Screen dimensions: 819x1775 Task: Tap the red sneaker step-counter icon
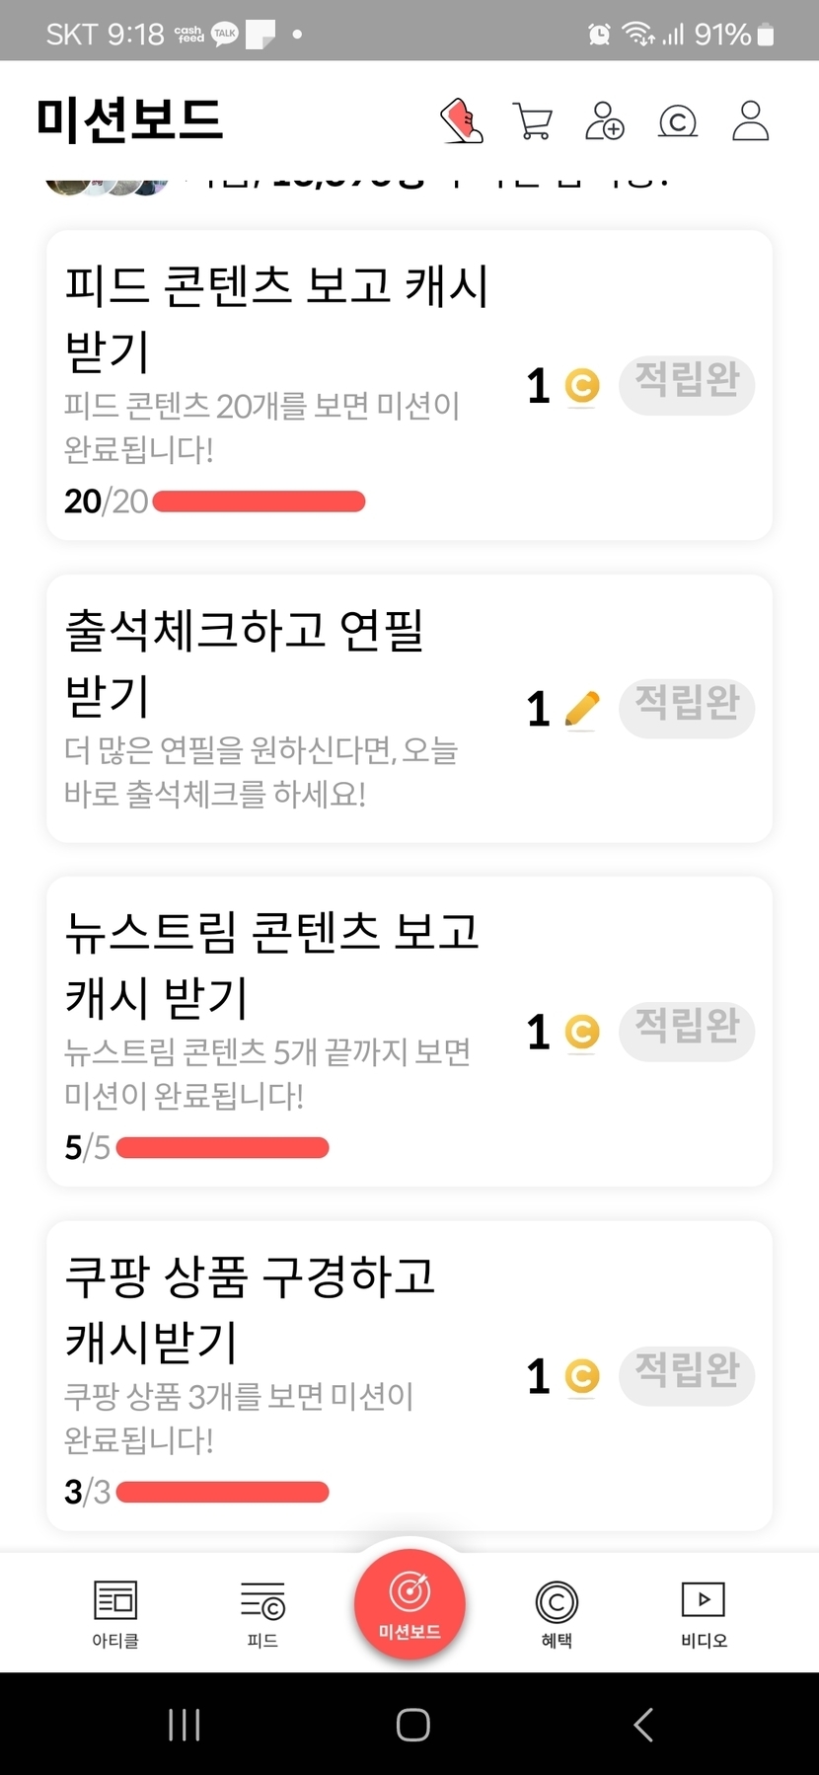[461, 121]
